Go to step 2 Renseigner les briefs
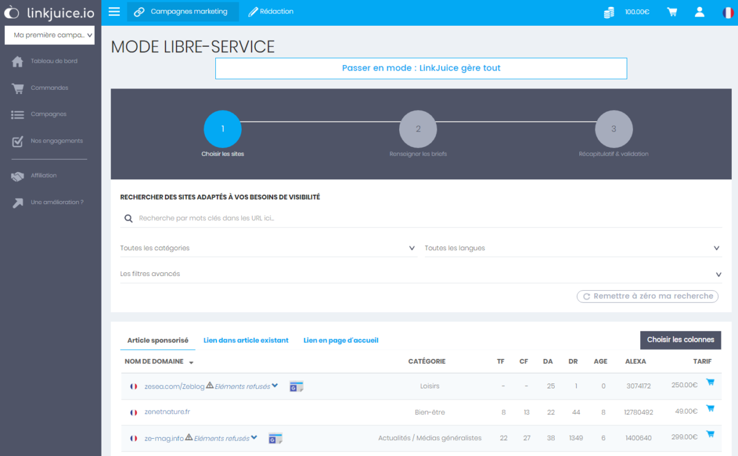Screen dimensions: 738x456 point(418,130)
